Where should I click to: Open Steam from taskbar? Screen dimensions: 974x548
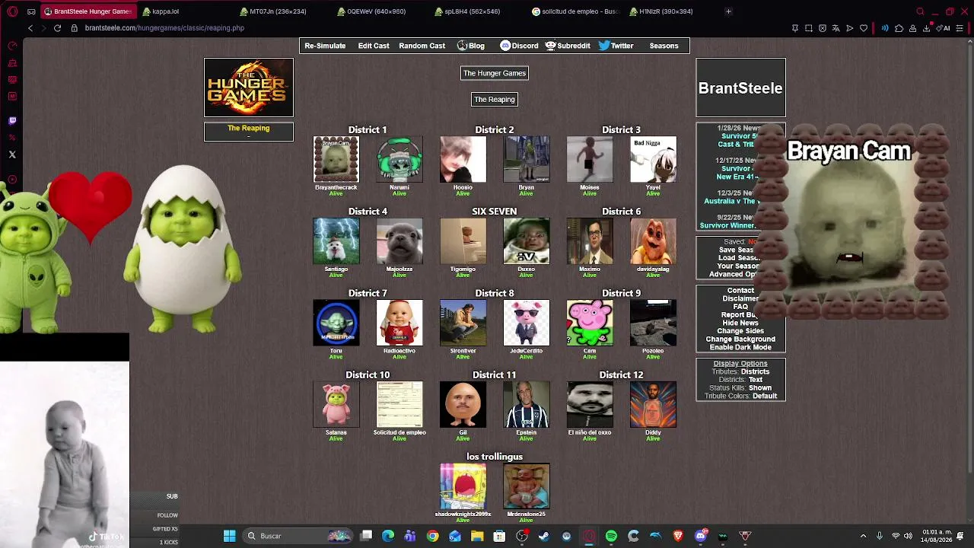[544, 536]
